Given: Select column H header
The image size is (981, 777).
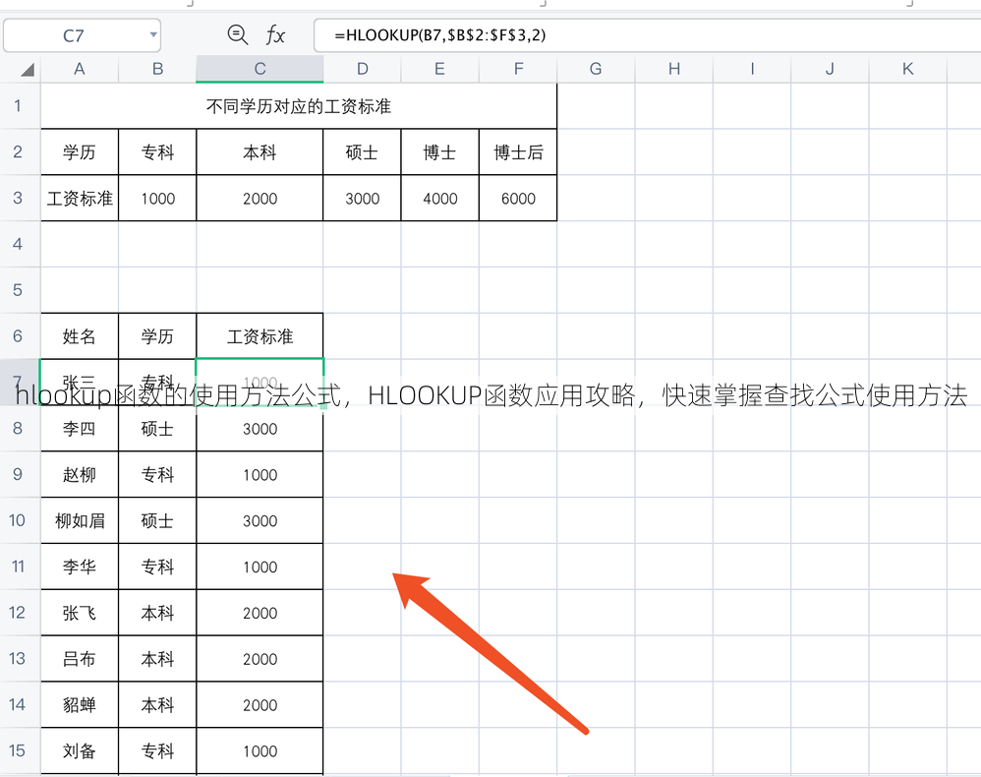Looking at the screenshot, I should [x=673, y=69].
